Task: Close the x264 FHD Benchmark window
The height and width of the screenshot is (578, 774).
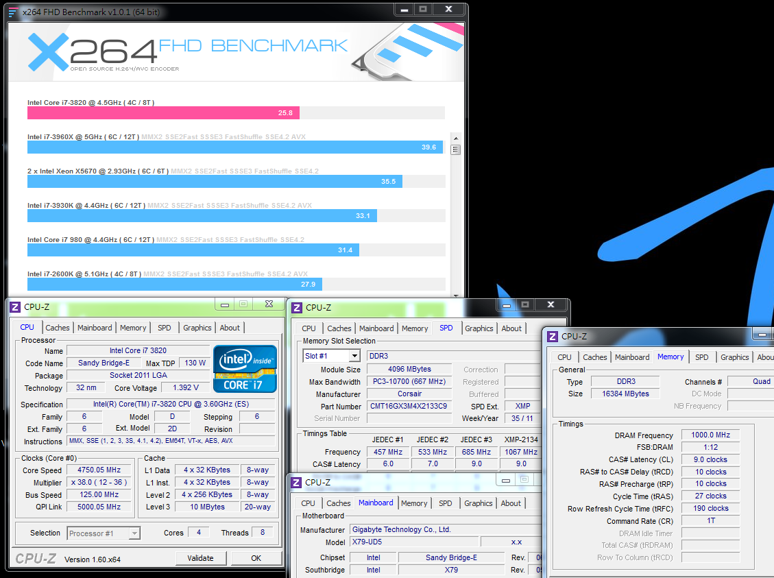Action: [x=448, y=9]
